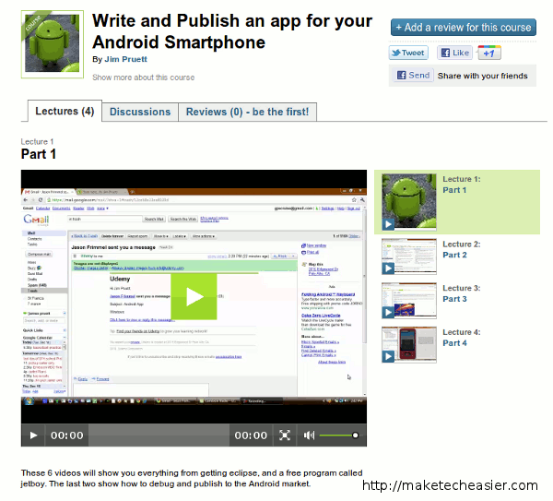Select the Part 3 lecture link
553x501 pixels.
coord(455,299)
